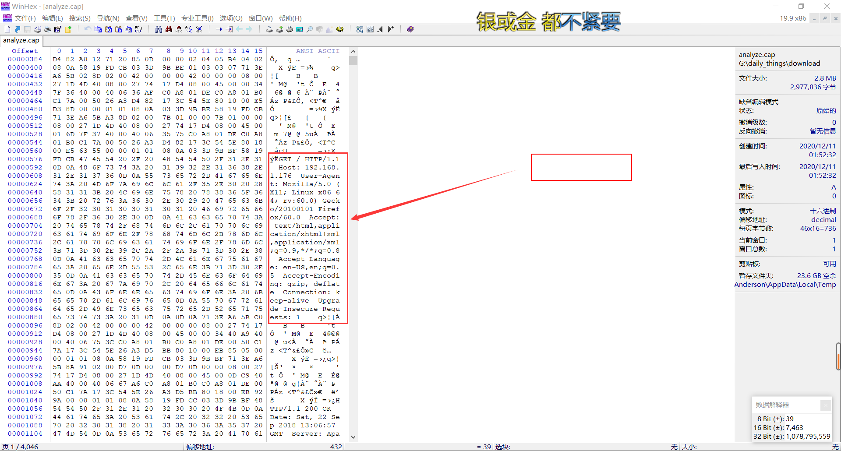Image resolution: width=841 pixels, height=451 pixels.
Task: Open the 帮助(H) menu
Action: pyautogui.click(x=290, y=18)
